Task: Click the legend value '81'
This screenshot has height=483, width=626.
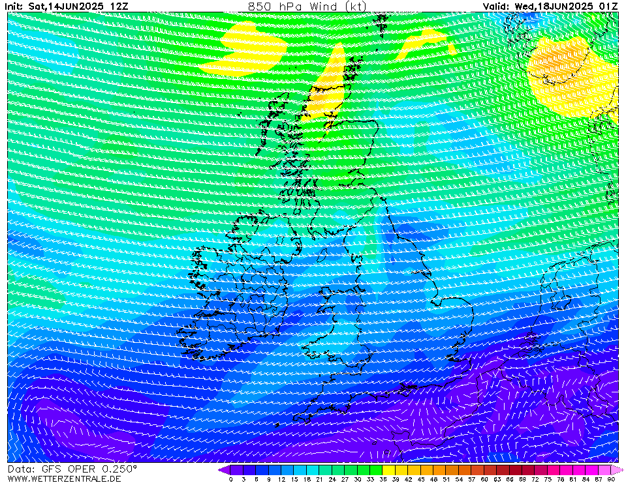Action: pyautogui.click(x=573, y=479)
